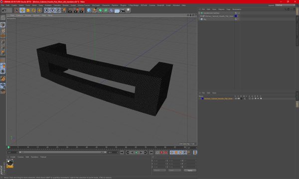The width and height of the screenshot is (299, 179).
Task: Go to end of animation
Action: click(151, 153)
